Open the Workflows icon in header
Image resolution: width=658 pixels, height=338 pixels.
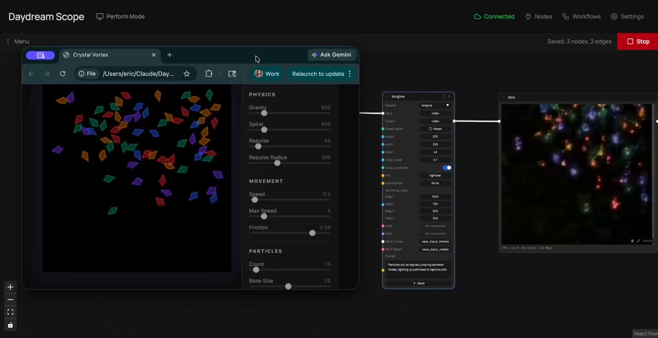click(565, 16)
